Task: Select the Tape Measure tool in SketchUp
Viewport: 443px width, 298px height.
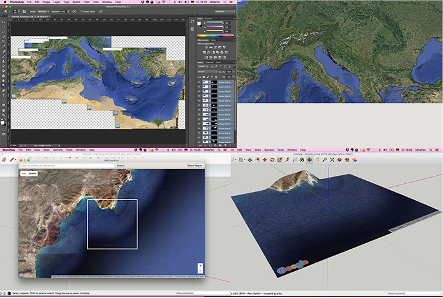Action: click(x=287, y=160)
